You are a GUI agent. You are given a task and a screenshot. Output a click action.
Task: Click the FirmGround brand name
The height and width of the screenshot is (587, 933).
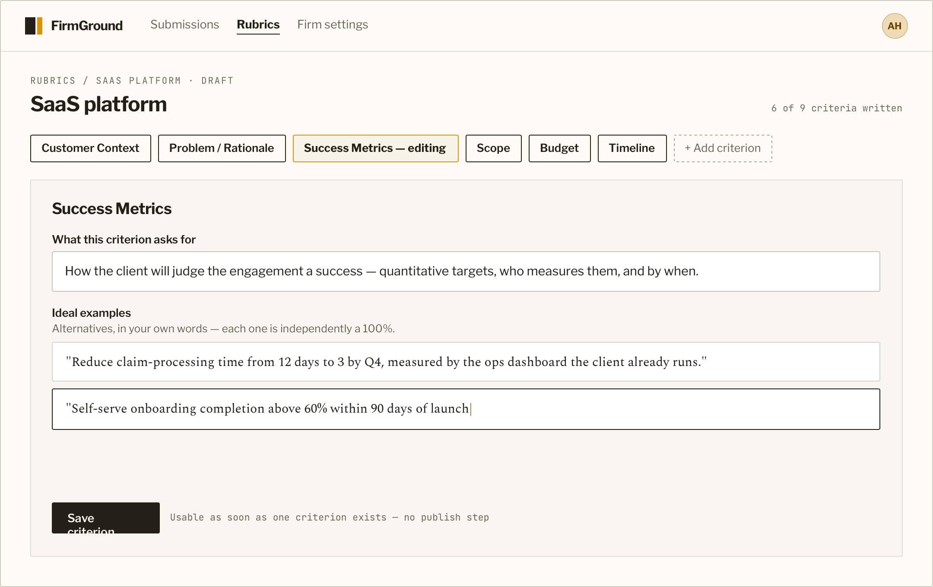point(87,26)
